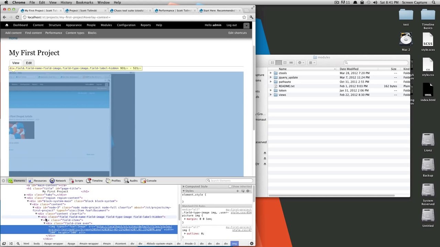Bookmark this page with the star icon

pos(244,17)
